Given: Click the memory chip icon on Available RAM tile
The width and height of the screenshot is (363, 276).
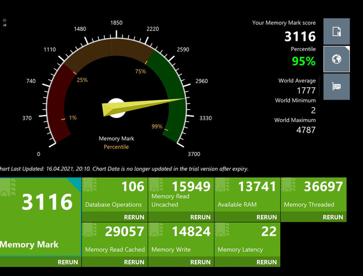Looking at the screenshot, I should [222, 185].
